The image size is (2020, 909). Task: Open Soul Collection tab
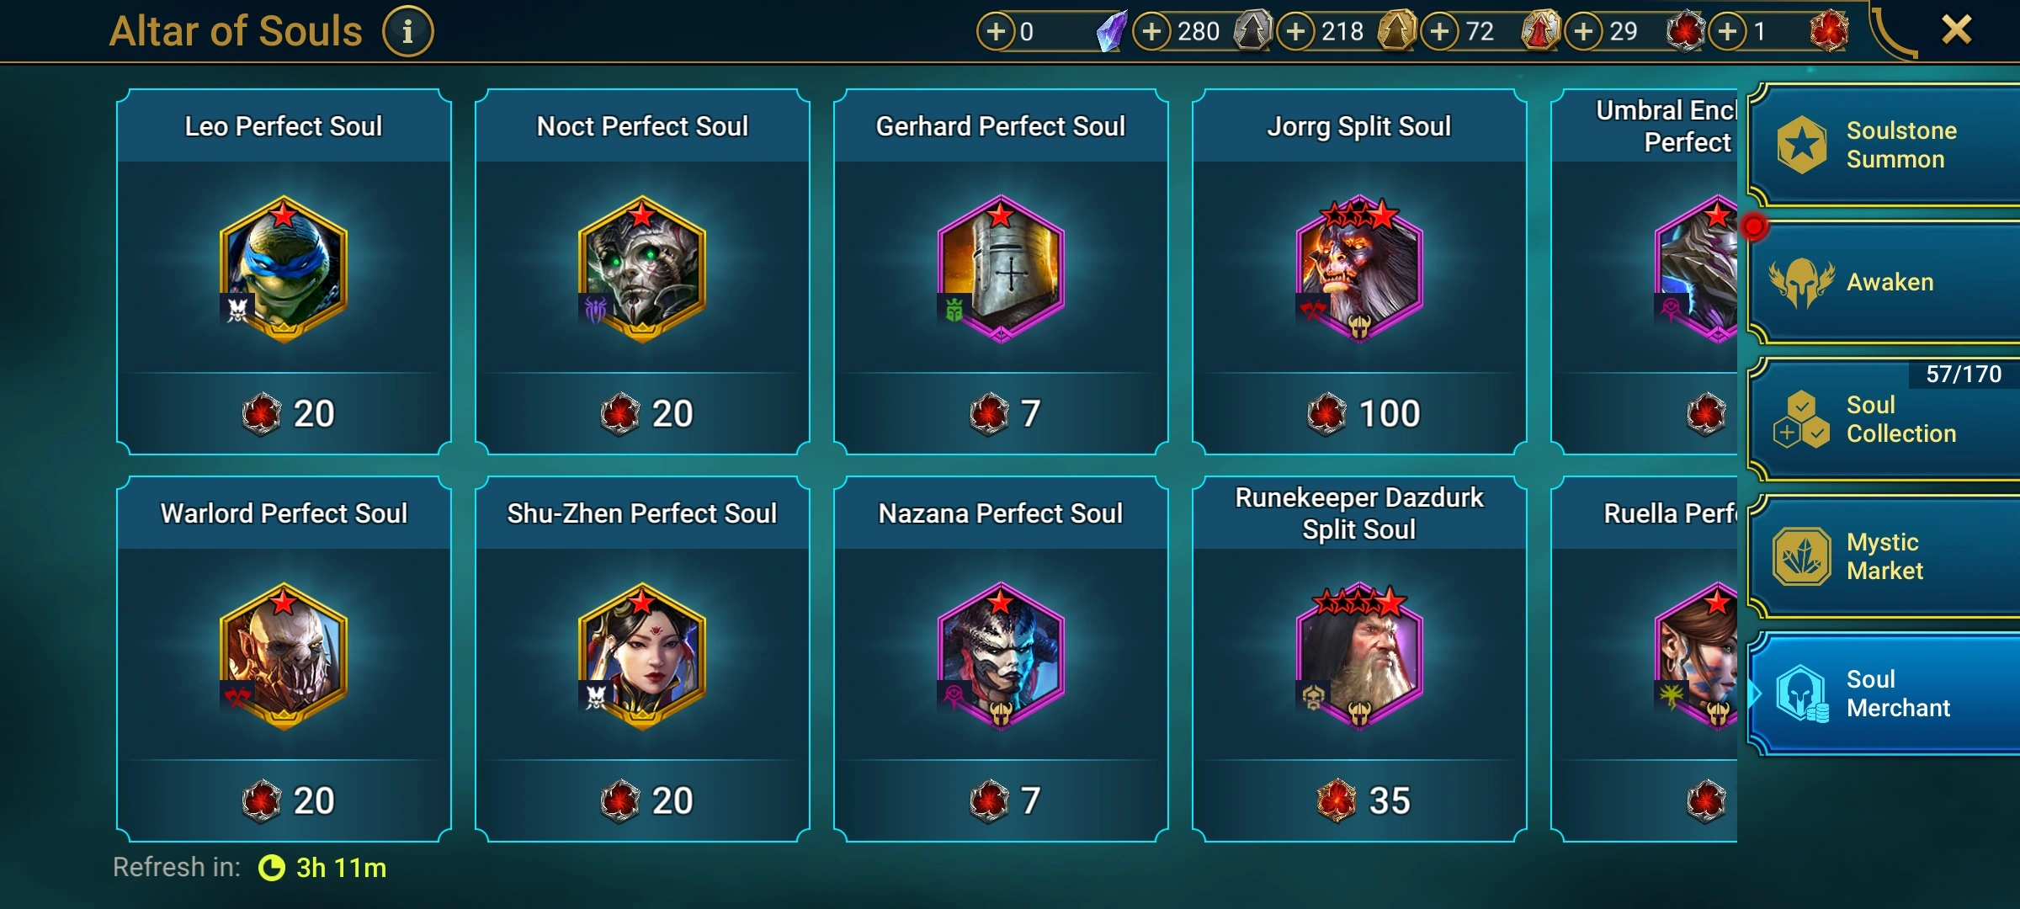[1884, 419]
